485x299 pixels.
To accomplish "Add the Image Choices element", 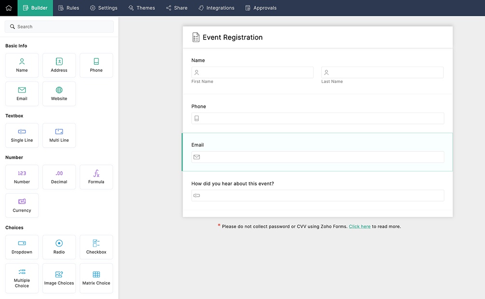I will tap(59, 278).
